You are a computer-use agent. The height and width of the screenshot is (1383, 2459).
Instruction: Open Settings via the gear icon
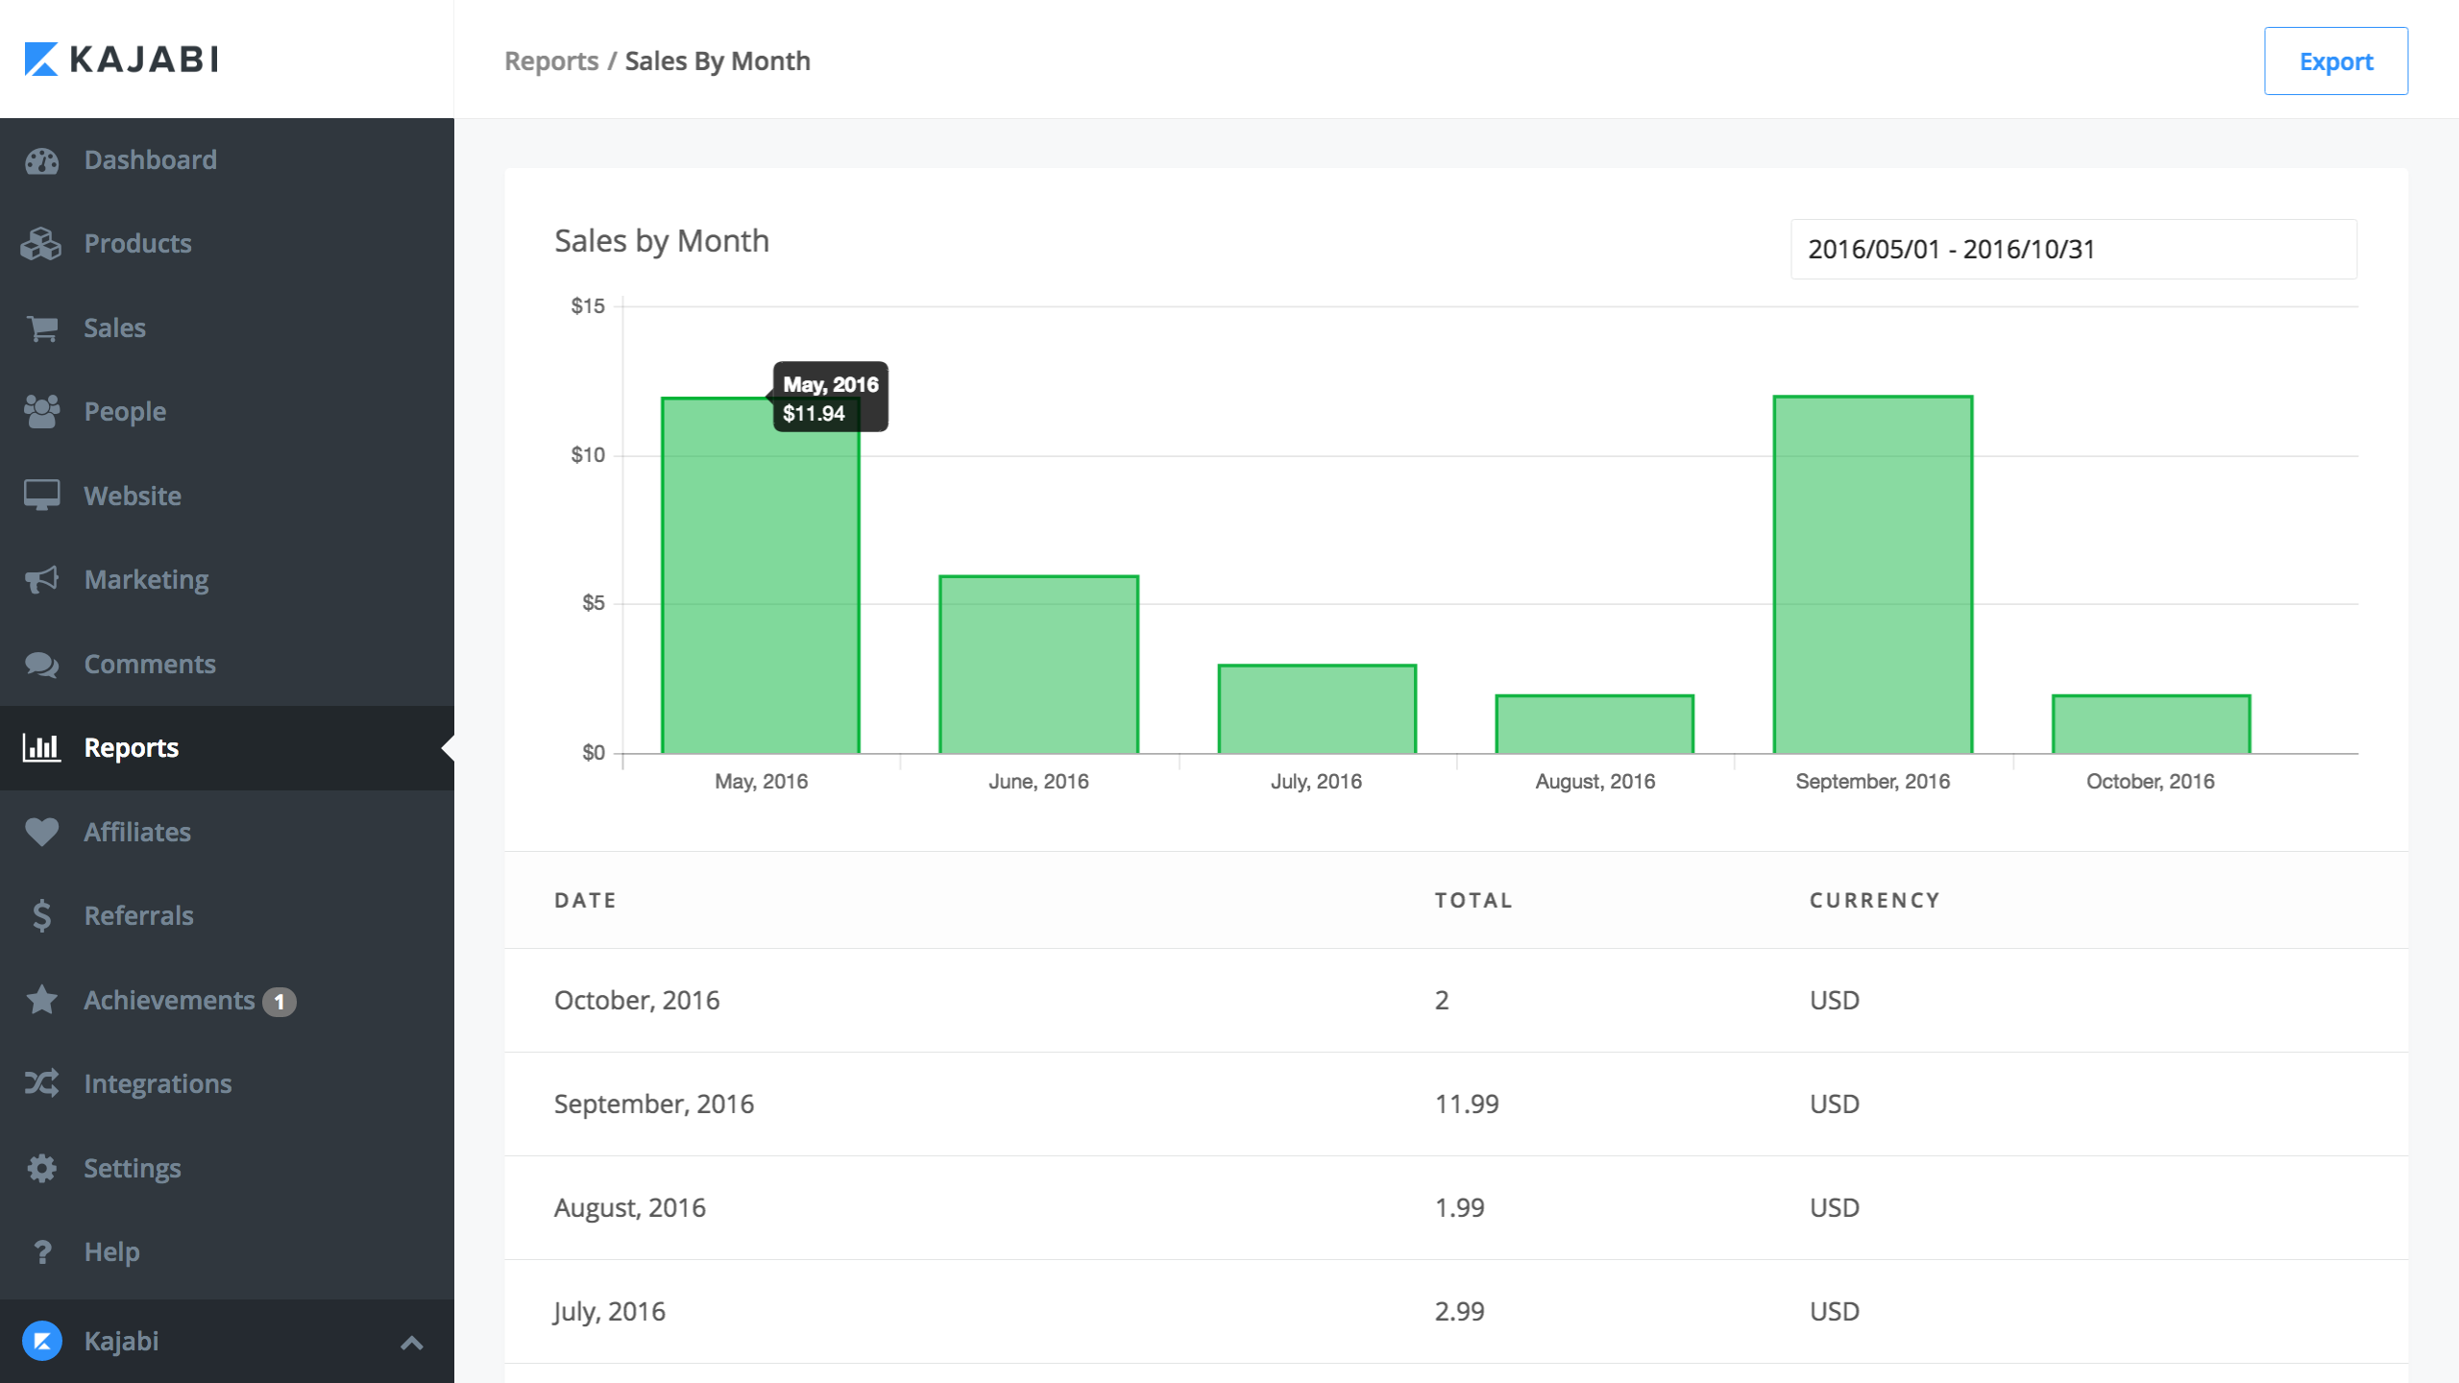pos(41,1169)
